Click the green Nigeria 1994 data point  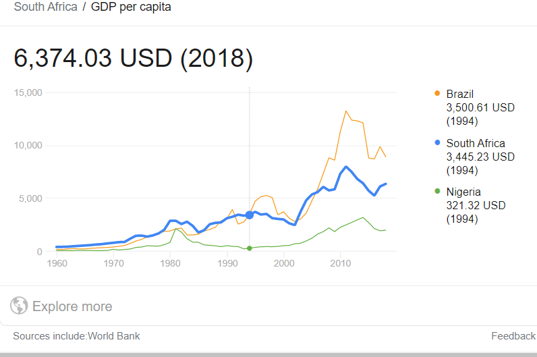[x=250, y=248]
